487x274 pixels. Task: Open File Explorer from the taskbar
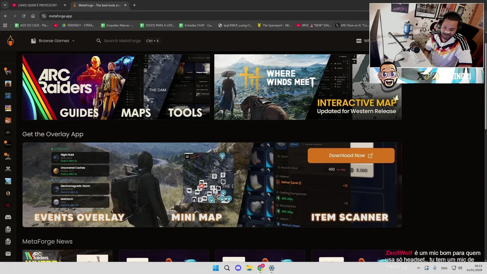coord(249,268)
